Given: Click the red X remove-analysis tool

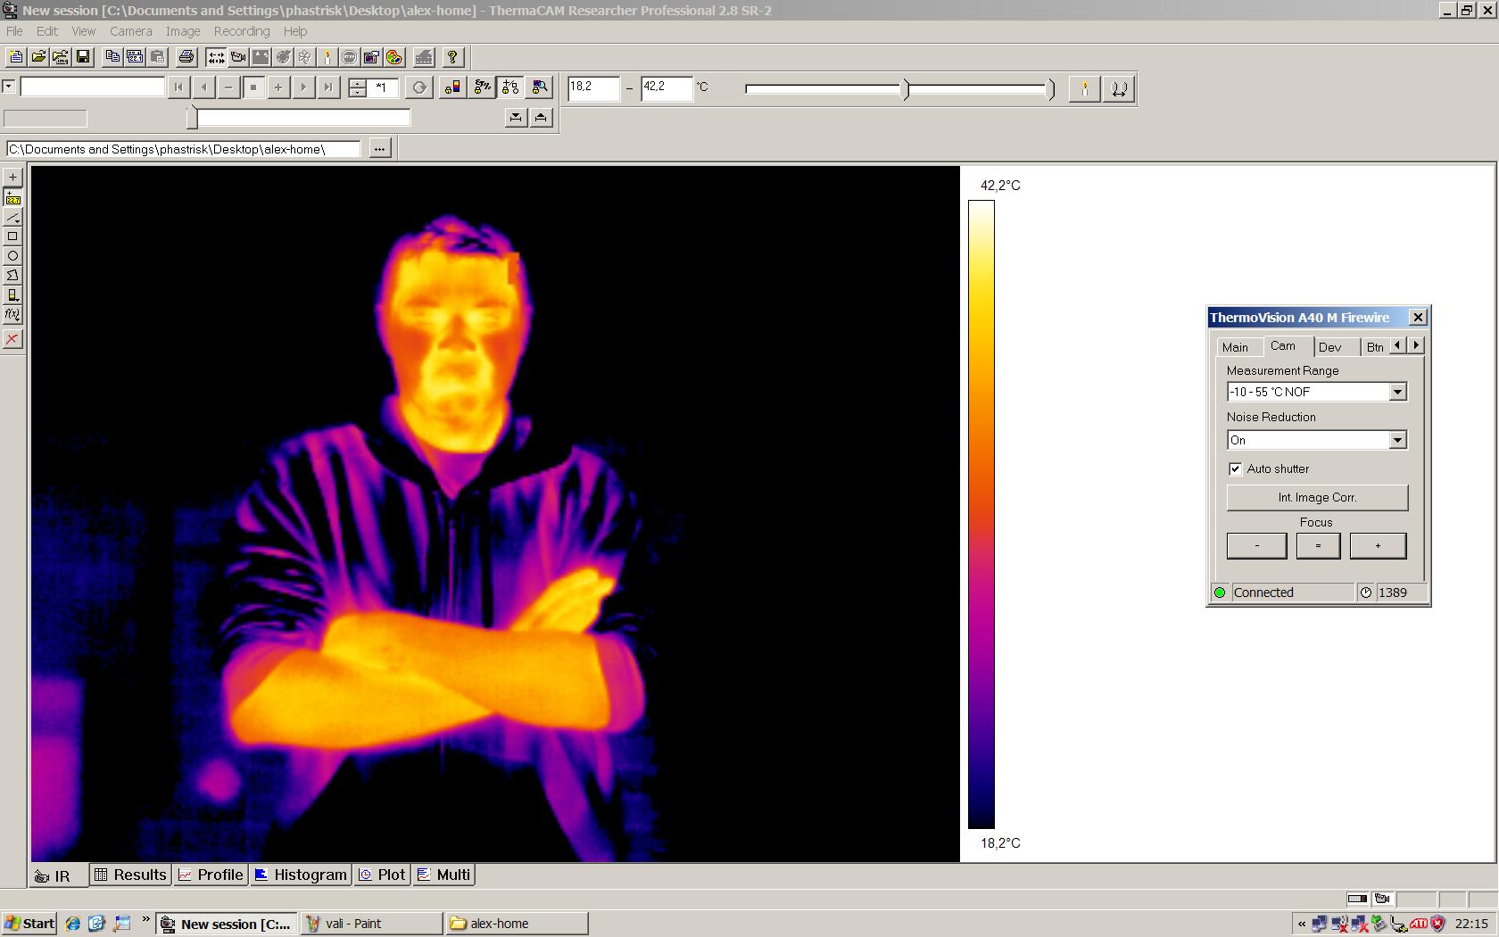Looking at the screenshot, I should pos(12,339).
